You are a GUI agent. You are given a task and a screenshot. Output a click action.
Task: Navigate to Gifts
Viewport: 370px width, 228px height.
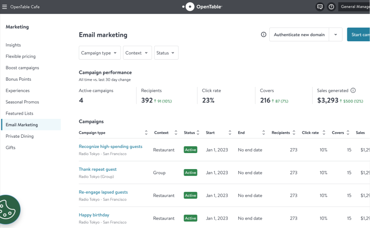pyautogui.click(x=10, y=148)
